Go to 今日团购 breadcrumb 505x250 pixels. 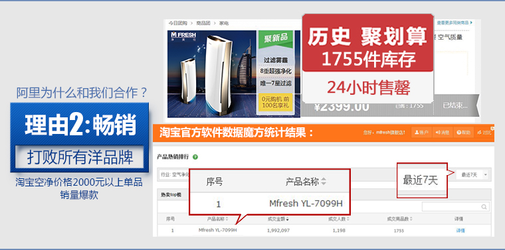pos(178,23)
